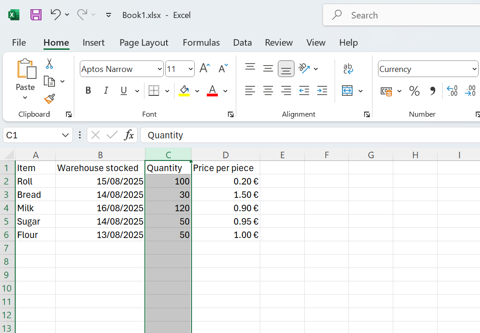This screenshot has height=333, width=480.
Task: Toggle Top Align
Action: [x=250, y=68]
